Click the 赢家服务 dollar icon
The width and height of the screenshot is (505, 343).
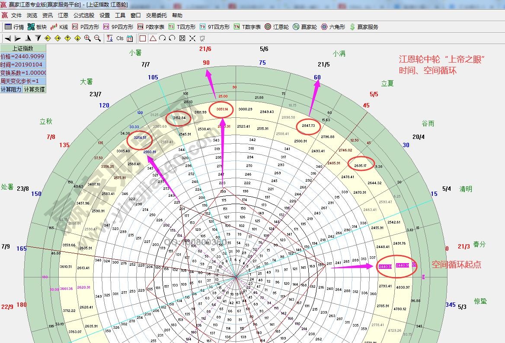click(x=364, y=27)
